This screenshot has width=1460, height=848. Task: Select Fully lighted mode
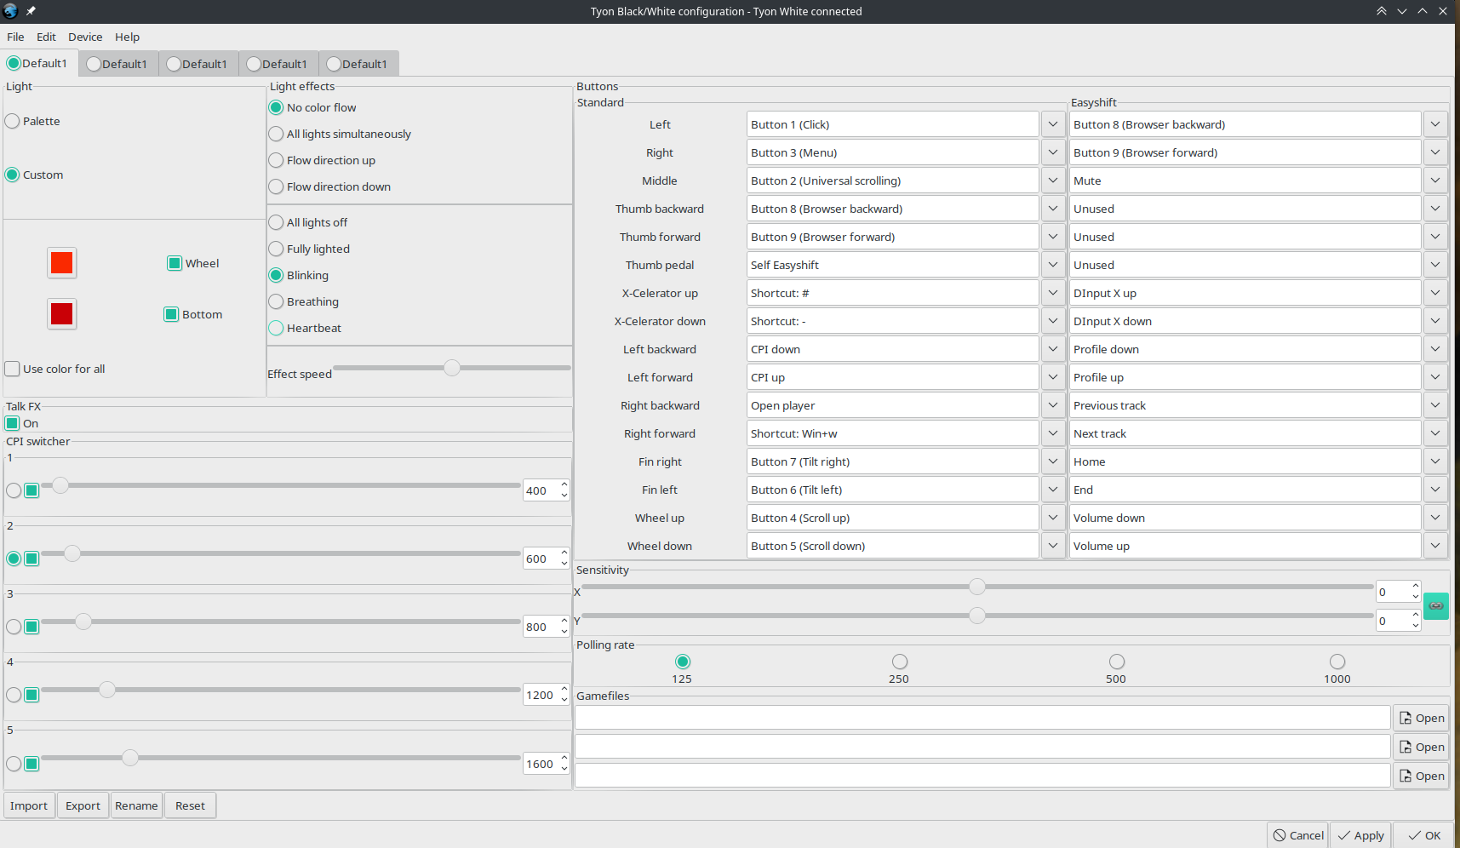tap(309, 249)
